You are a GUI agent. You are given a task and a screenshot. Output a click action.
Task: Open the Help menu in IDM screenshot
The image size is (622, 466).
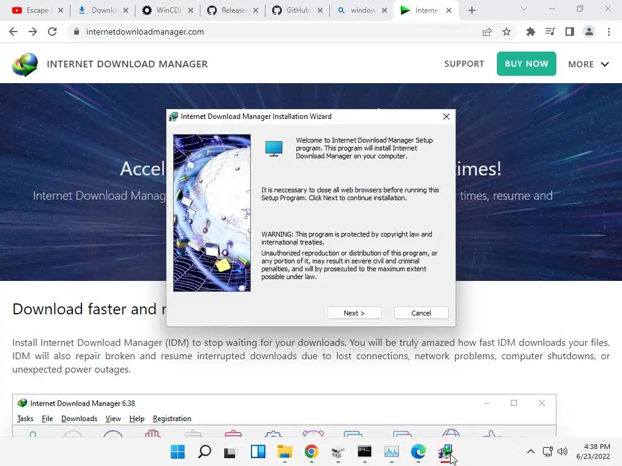(x=137, y=419)
